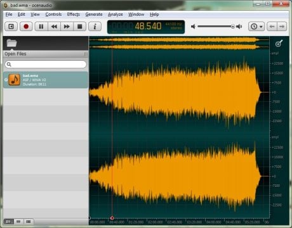Click the 48.540 time display

[x=148, y=26]
